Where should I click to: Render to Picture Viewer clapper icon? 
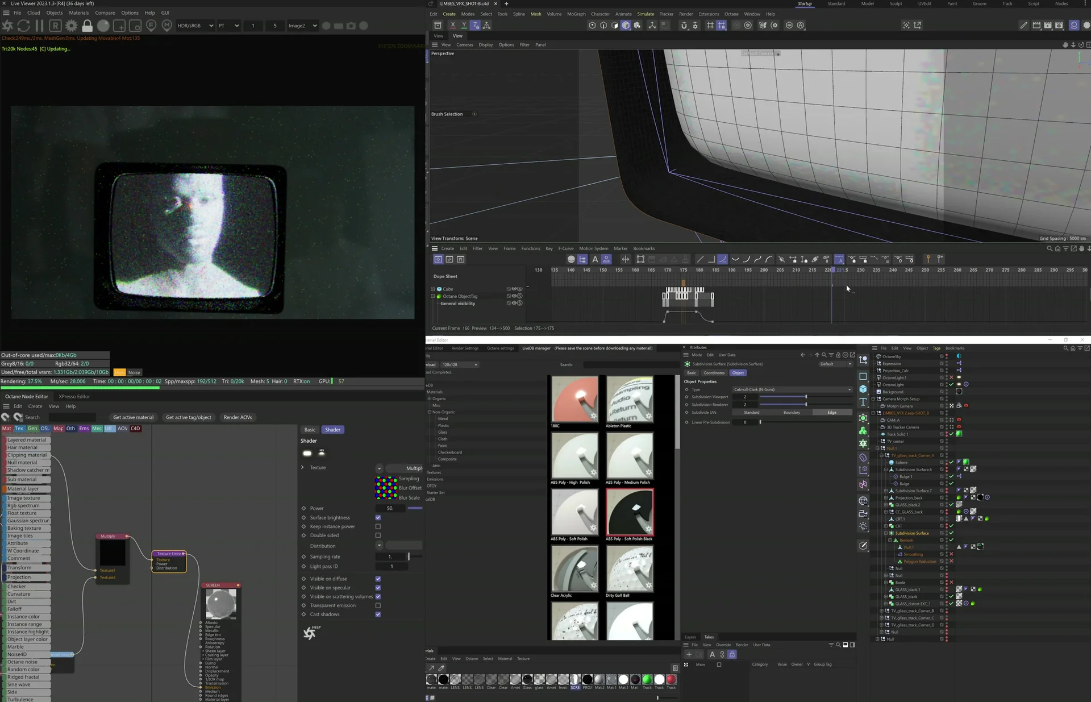pyautogui.click(x=1048, y=25)
